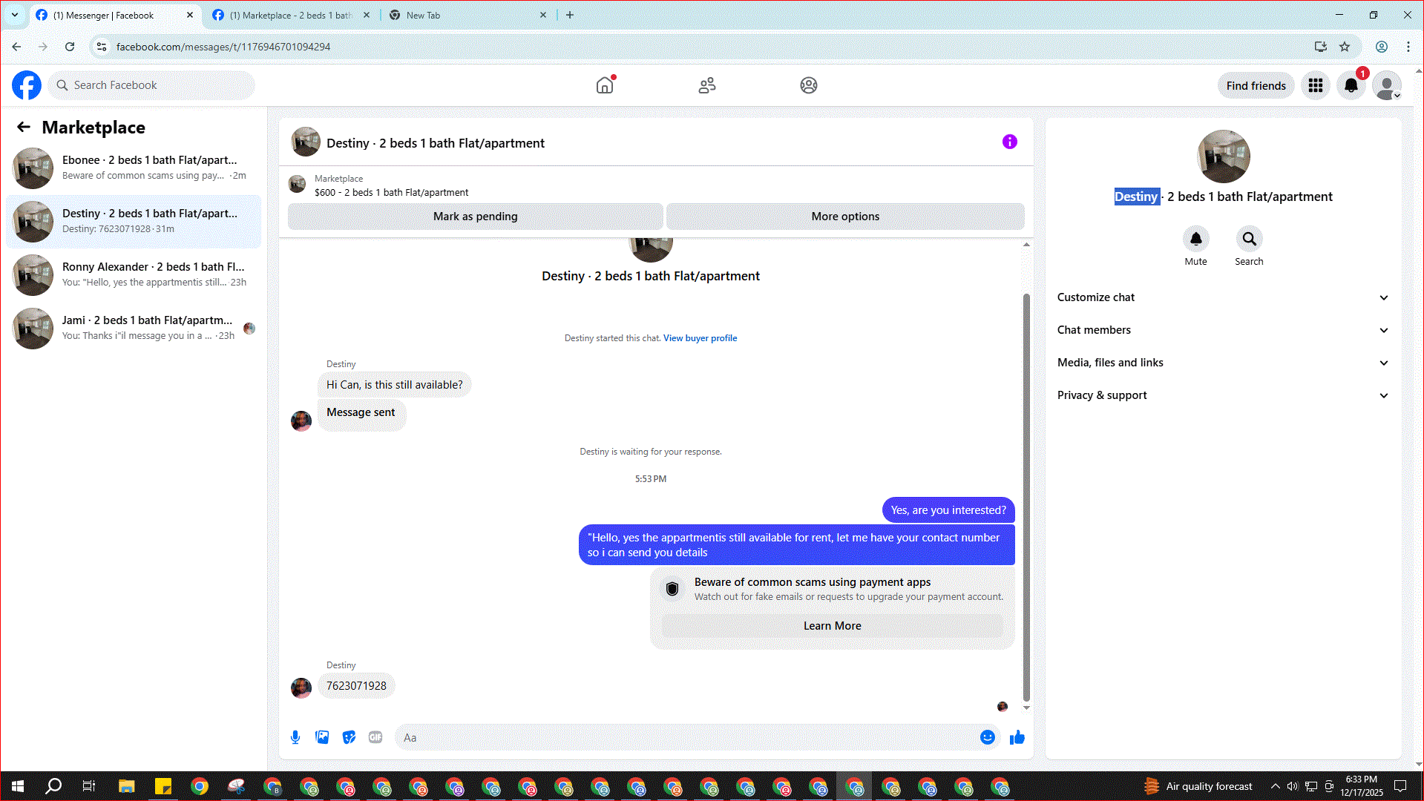Open Windows Start menu
The image size is (1424, 801).
18,786
